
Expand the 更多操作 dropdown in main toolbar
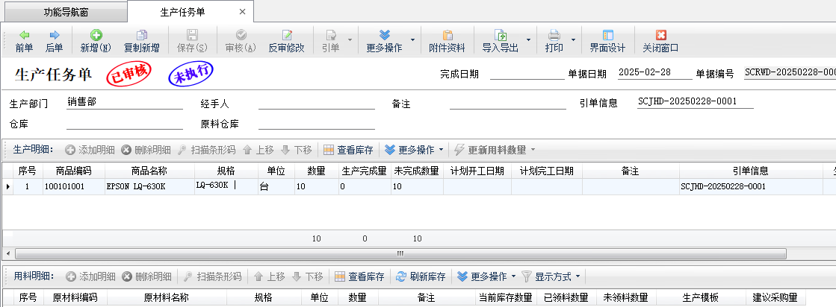click(x=412, y=40)
